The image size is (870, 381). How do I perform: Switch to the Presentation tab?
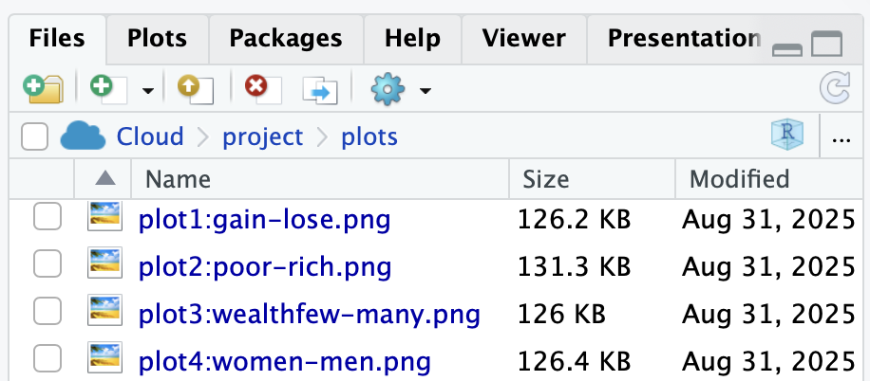coord(684,39)
